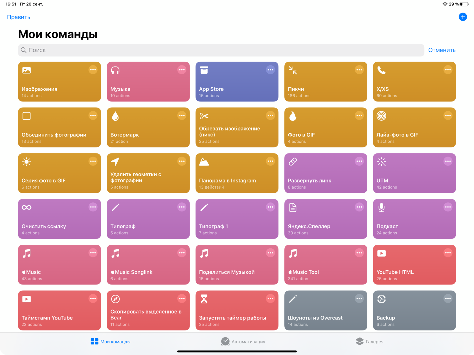The image size is (474, 355).
Task: Open options for Музыка shortcut
Action: [x=182, y=70]
